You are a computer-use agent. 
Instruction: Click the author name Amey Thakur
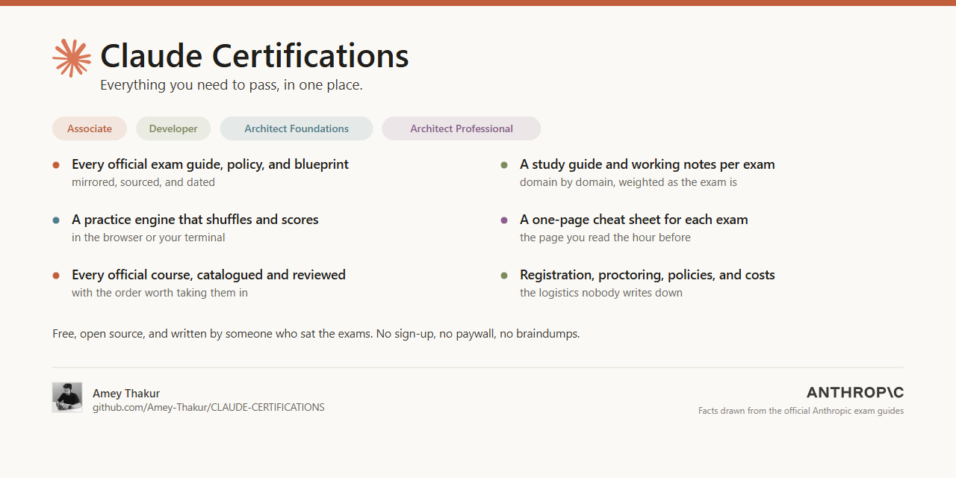coord(126,394)
